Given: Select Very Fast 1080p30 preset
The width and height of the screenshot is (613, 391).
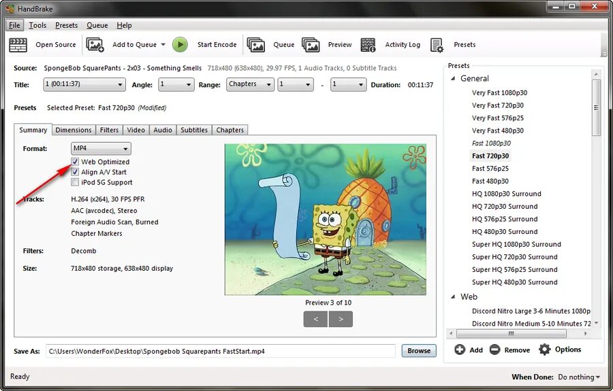Looking at the screenshot, I should pos(499,92).
